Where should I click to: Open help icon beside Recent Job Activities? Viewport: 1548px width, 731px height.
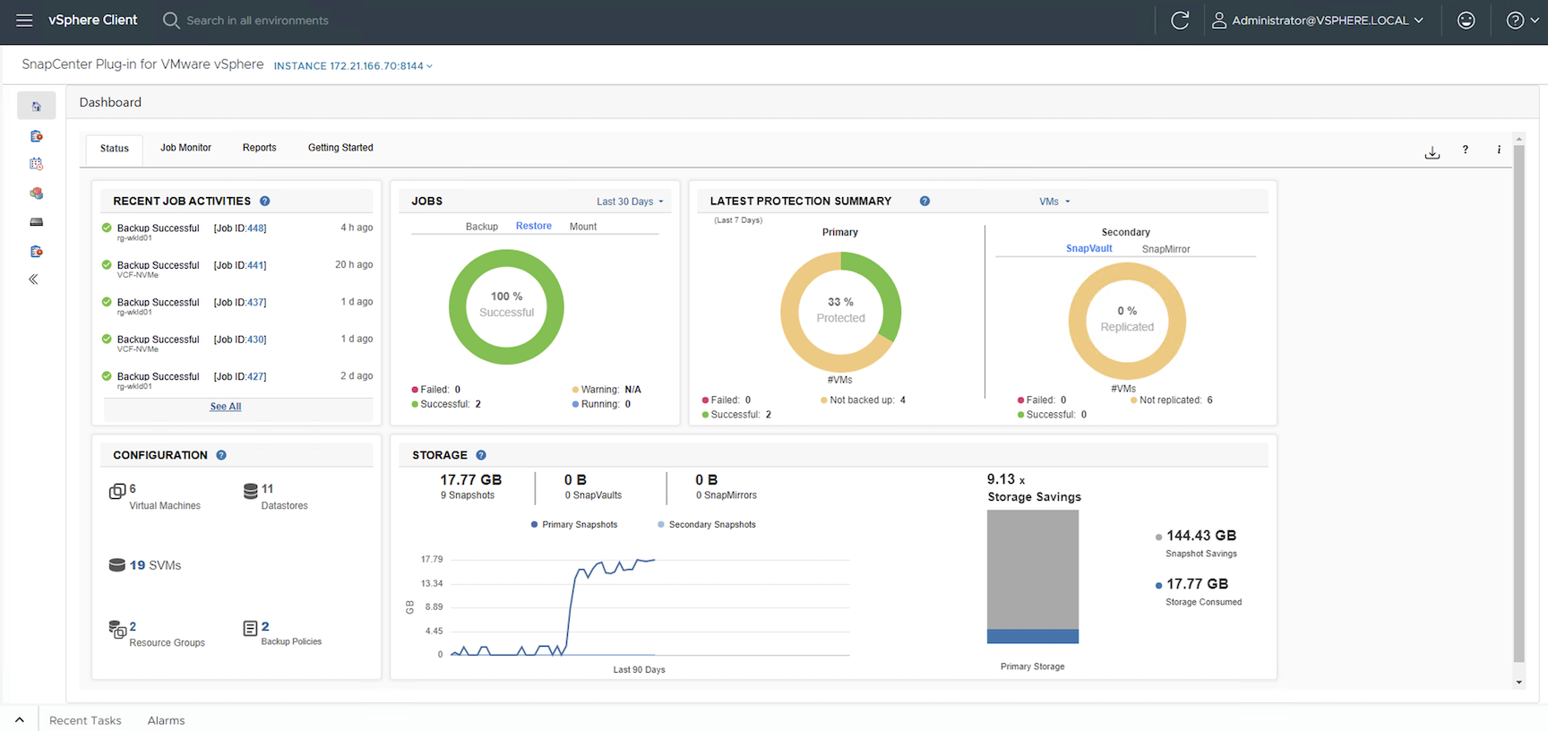(265, 202)
